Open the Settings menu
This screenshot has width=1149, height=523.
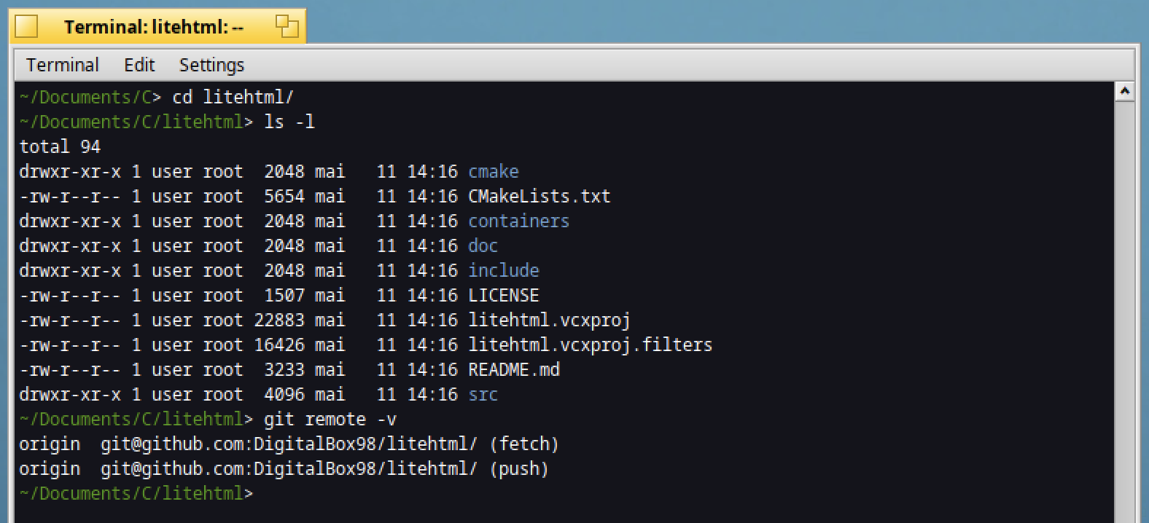(x=211, y=65)
